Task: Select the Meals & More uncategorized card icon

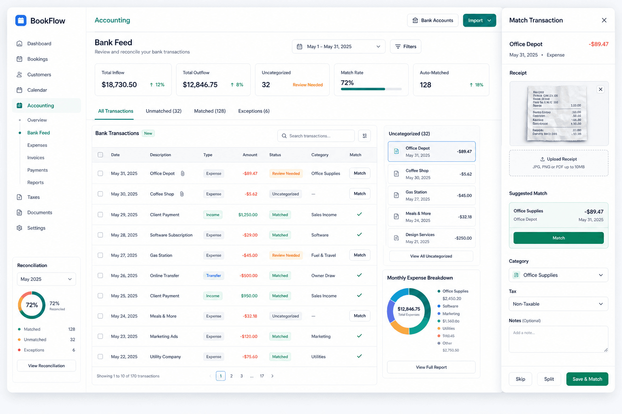Action: (x=396, y=217)
